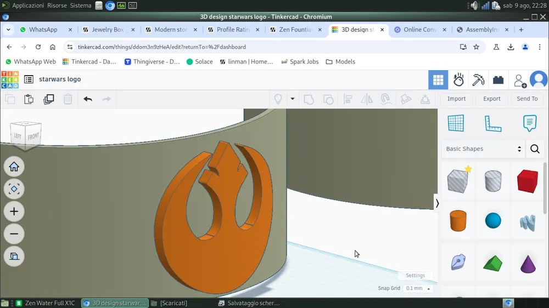Open Thingiverse bookmark
Viewport: 549px width, 308px height.
click(152, 61)
